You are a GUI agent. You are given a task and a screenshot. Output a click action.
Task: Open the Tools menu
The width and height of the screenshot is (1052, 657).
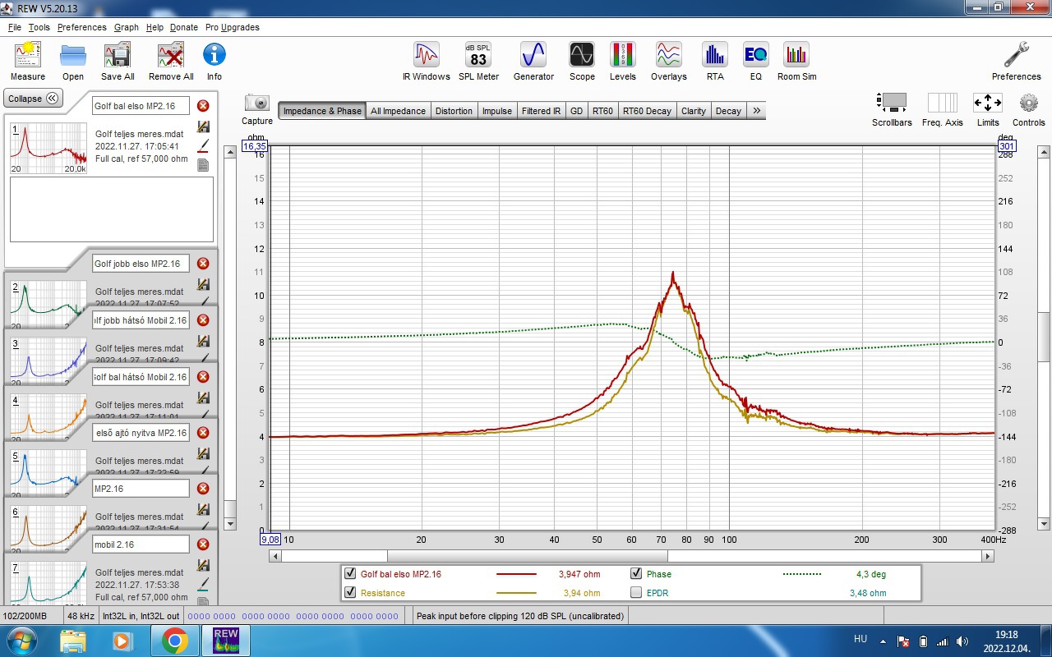point(39,27)
